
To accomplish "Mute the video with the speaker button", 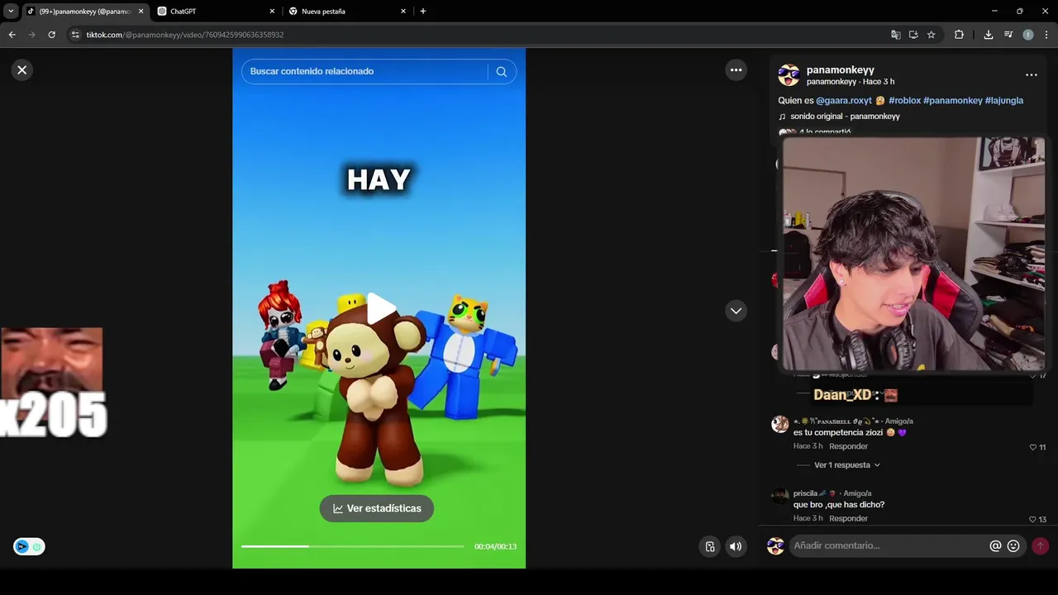I will tap(736, 546).
